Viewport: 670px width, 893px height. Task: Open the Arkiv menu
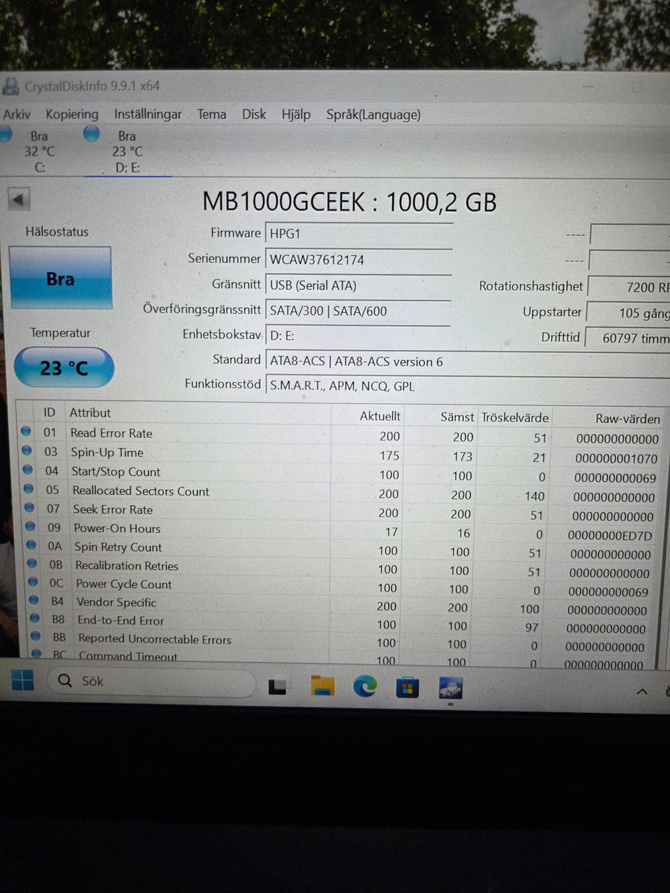tap(17, 114)
